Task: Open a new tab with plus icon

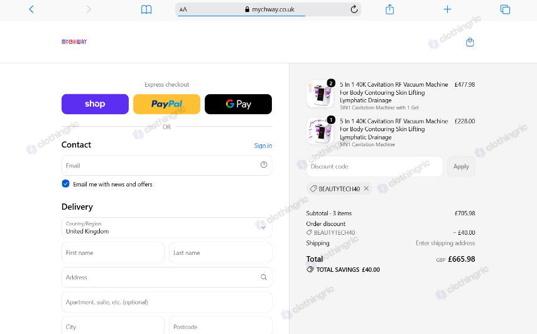Action: 447,9
